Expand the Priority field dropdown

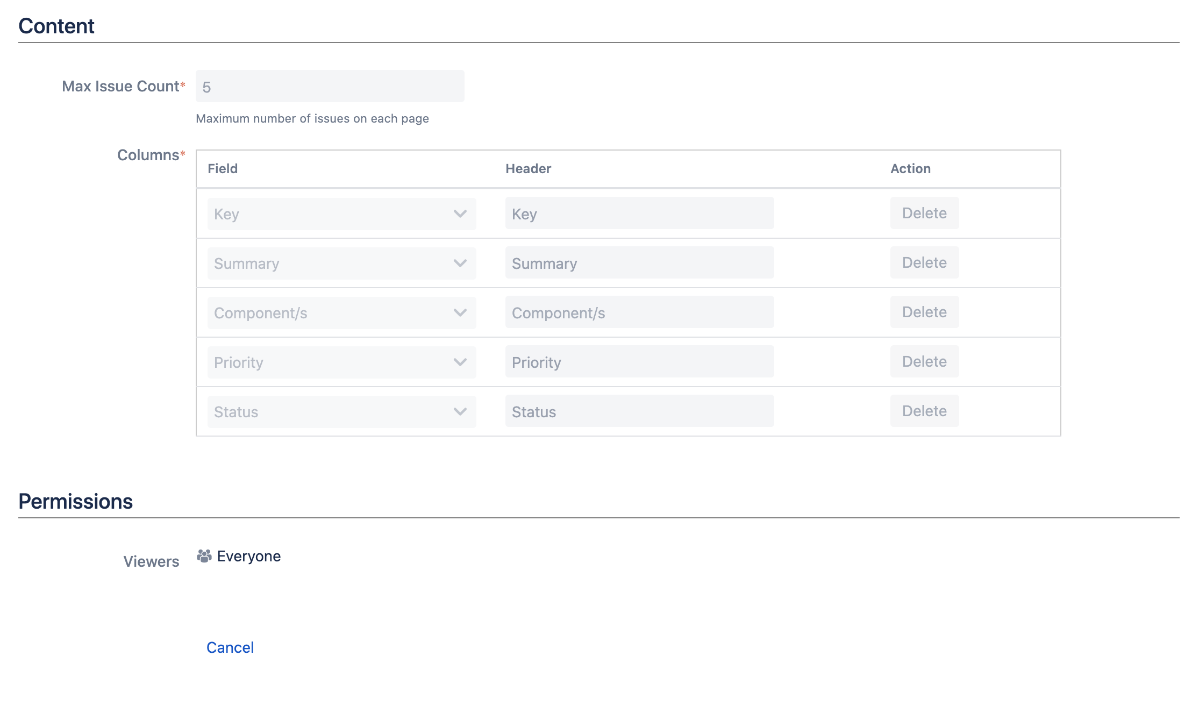point(341,362)
